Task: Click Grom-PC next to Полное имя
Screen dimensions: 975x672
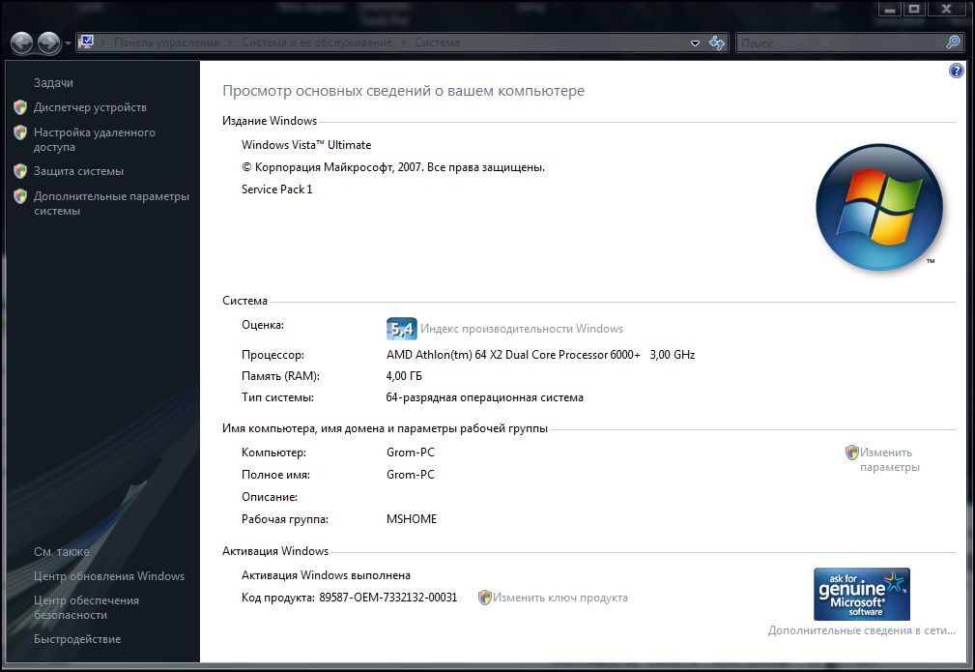Action: click(411, 475)
